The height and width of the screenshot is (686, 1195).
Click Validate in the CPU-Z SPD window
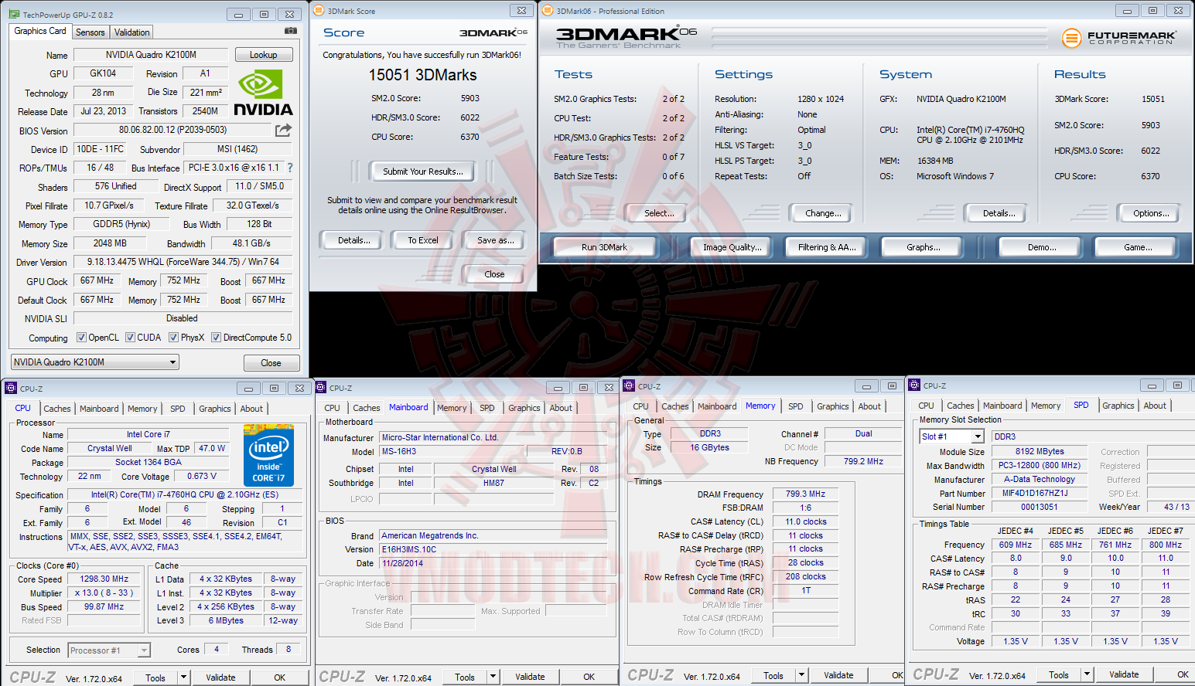coord(1124,674)
